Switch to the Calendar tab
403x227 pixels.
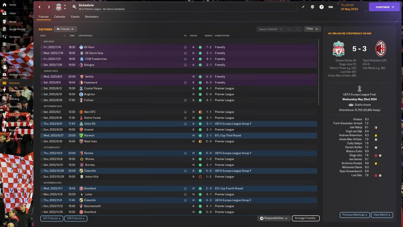coord(60,17)
